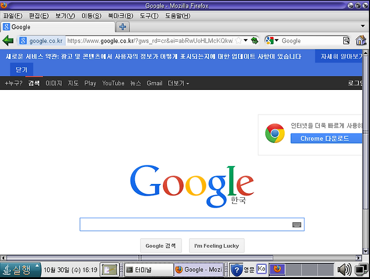370x279 pixels.
Task: Focus the Google search input box
Action: tap(192, 225)
